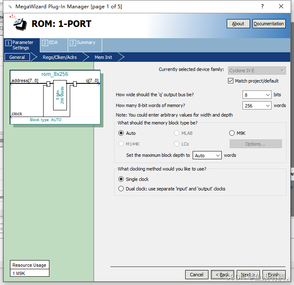Click the q[7..0] output port label
Viewport: 294px width, 285px height.
pos(92,80)
